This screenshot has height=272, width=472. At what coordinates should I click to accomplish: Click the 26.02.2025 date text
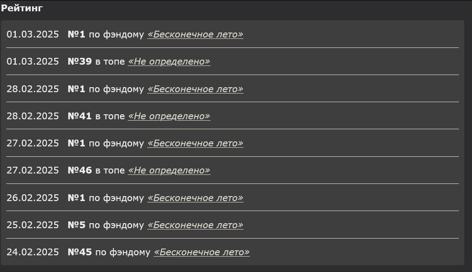click(33, 198)
